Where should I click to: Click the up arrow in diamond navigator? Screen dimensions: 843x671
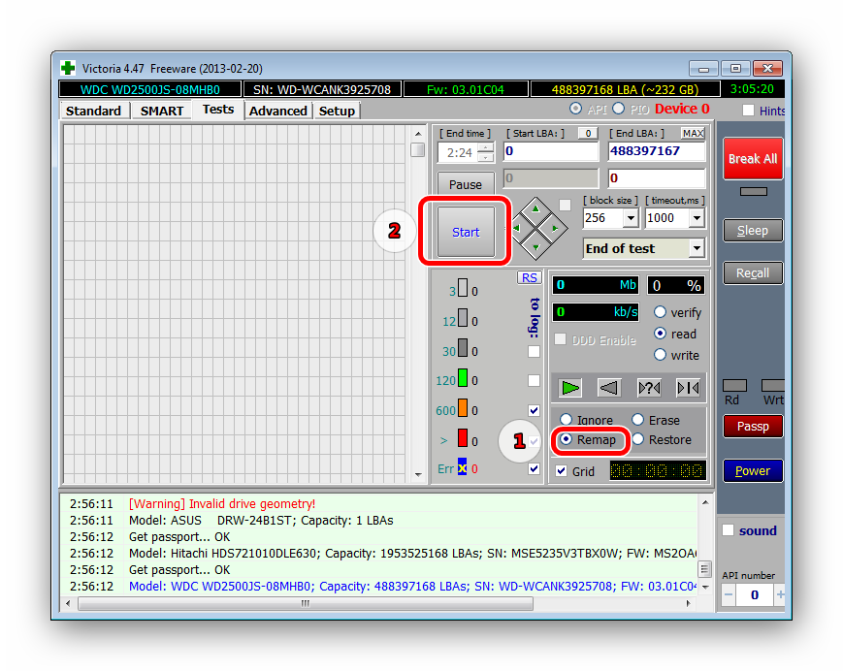click(534, 208)
